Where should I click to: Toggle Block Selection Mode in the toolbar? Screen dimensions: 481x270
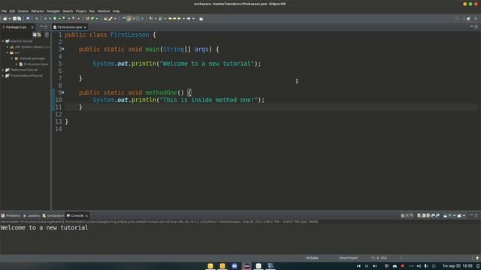tap(138, 19)
